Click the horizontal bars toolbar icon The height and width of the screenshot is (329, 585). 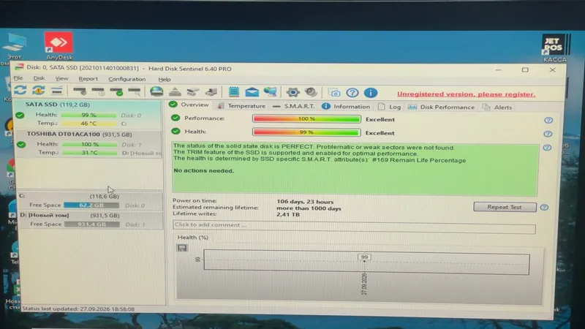pyautogui.click(x=57, y=90)
